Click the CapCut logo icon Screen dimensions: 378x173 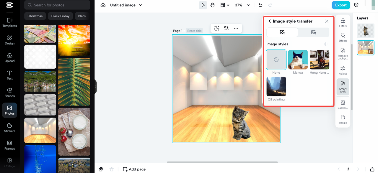click(9, 5)
